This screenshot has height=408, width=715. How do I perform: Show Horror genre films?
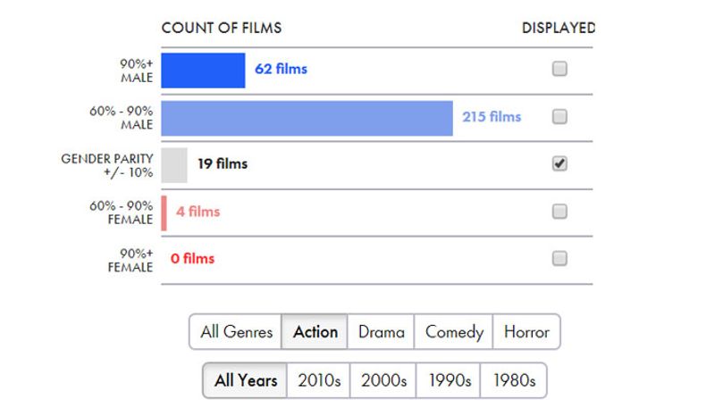coord(526,332)
